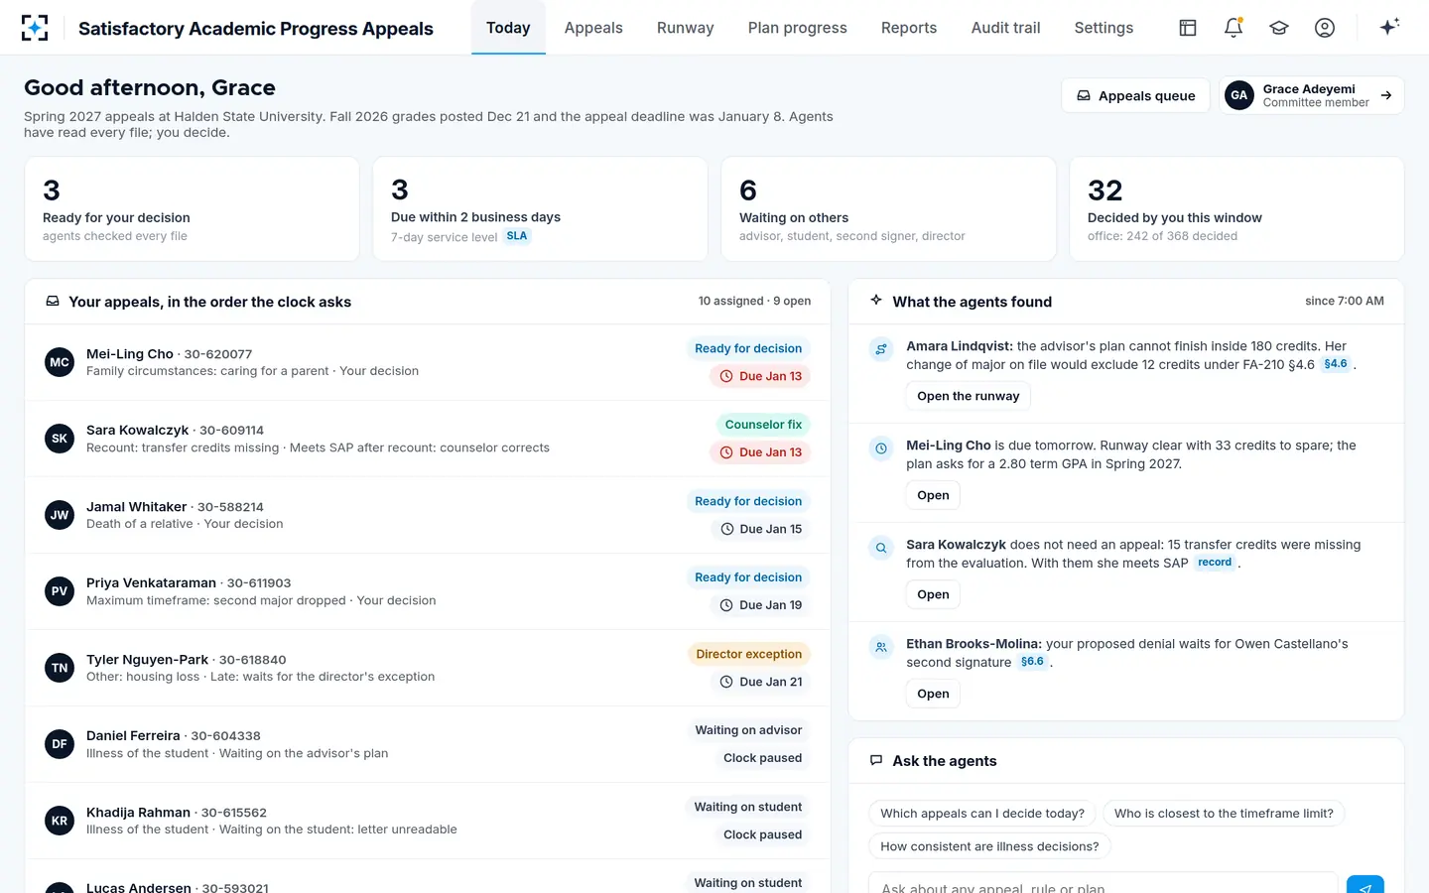Open the Settings tab

[x=1104, y=28]
